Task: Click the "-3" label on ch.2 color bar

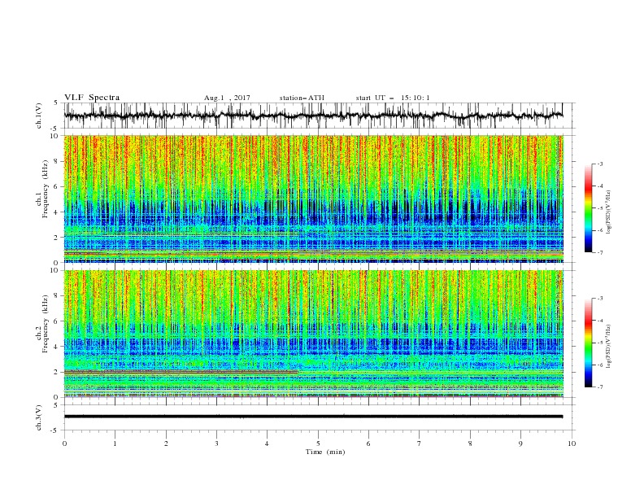Action: click(600, 299)
